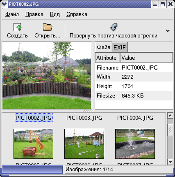Select the PICT0003.JPG label in the collection
This screenshot has width=175, height=177.
click(x=84, y=118)
